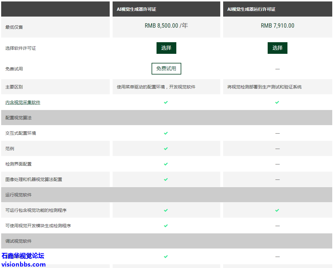Collapse the 运行视觉软件 section header
Screen dimensions: 334x268
[18, 195]
